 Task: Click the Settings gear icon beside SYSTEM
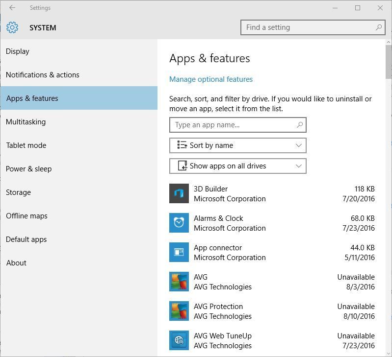[x=12, y=27]
